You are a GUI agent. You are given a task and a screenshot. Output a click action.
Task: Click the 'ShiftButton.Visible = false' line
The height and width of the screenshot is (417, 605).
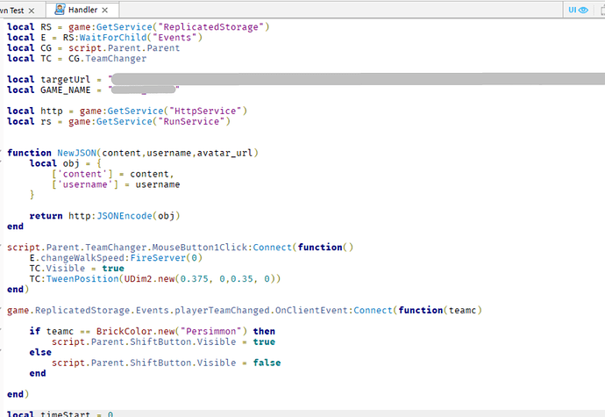tap(167, 363)
